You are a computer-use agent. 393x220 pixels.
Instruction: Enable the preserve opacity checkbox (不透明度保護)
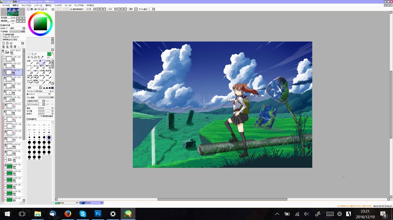2,34
